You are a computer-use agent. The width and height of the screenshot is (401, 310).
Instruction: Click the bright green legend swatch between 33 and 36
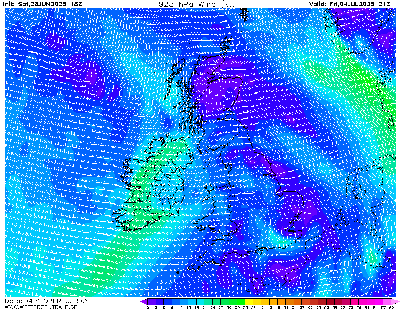[x=241, y=302]
